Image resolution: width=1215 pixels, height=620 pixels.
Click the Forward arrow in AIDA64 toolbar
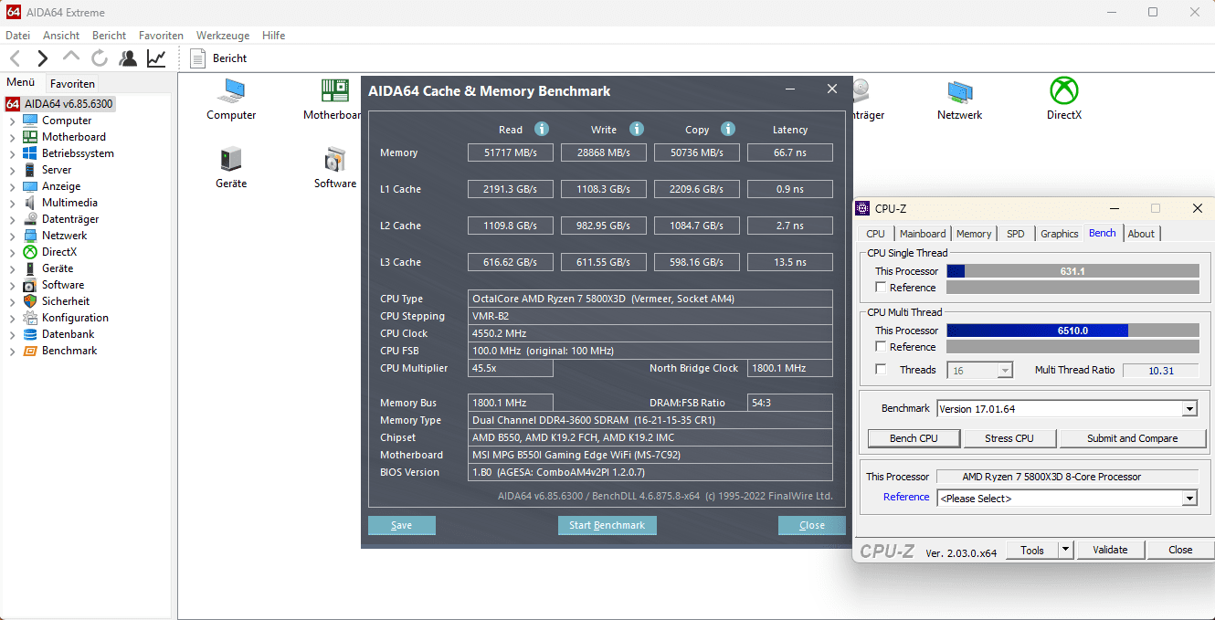coord(43,58)
